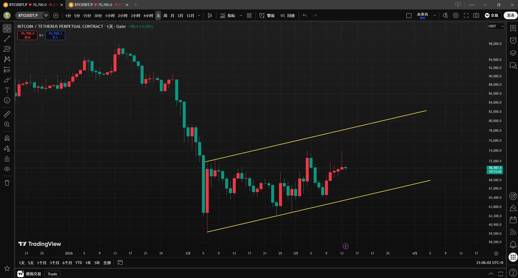Viewport: 518px width, 278px height.
Task: Create an alert with 警报 button
Action: tap(267, 15)
